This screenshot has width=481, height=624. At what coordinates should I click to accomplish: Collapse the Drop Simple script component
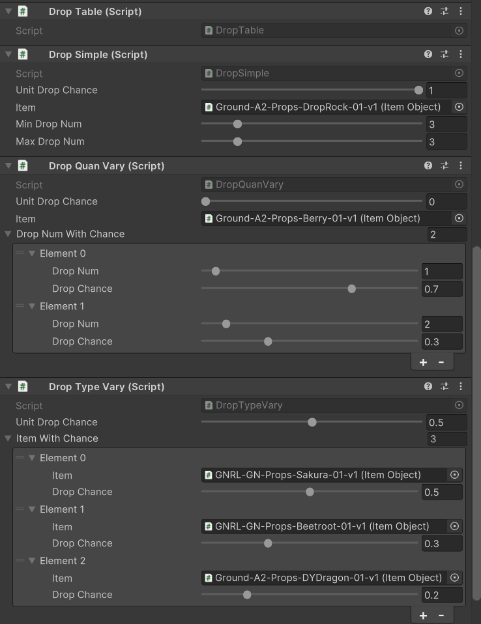pos(8,55)
